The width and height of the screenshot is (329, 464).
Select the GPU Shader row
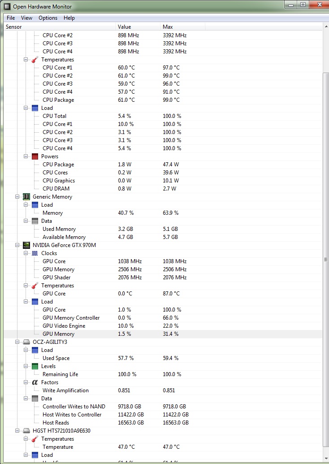pyautogui.click(x=163, y=277)
